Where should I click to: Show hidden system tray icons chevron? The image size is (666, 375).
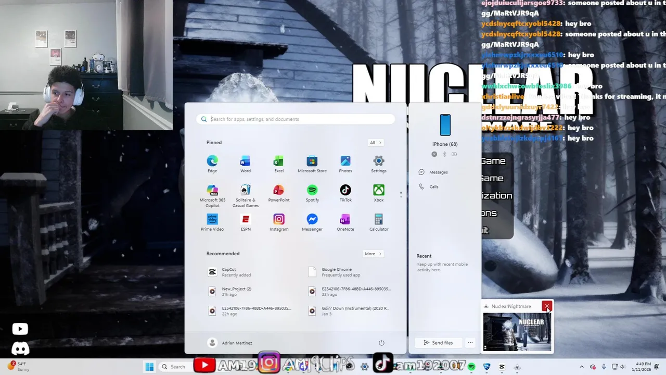(x=582, y=367)
